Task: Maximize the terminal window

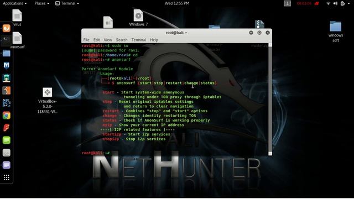Action: coord(259,33)
